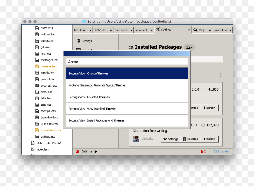Click the package icon beside Installed Packages
This screenshot has height=186, width=254.
click(131, 47)
